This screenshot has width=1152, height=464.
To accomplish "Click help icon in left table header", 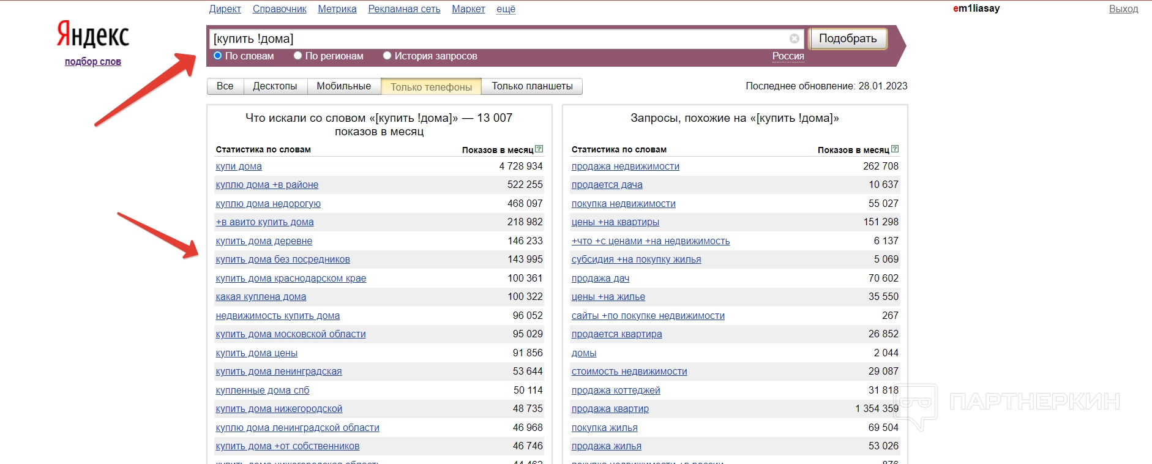I will click(539, 149).
